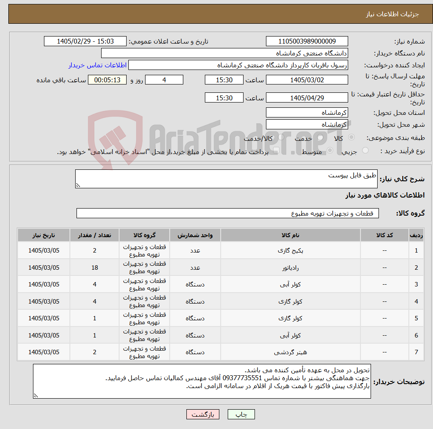Select the خدمت radio button
Viewport: 433px width, 429px height.
pos(320,137)
